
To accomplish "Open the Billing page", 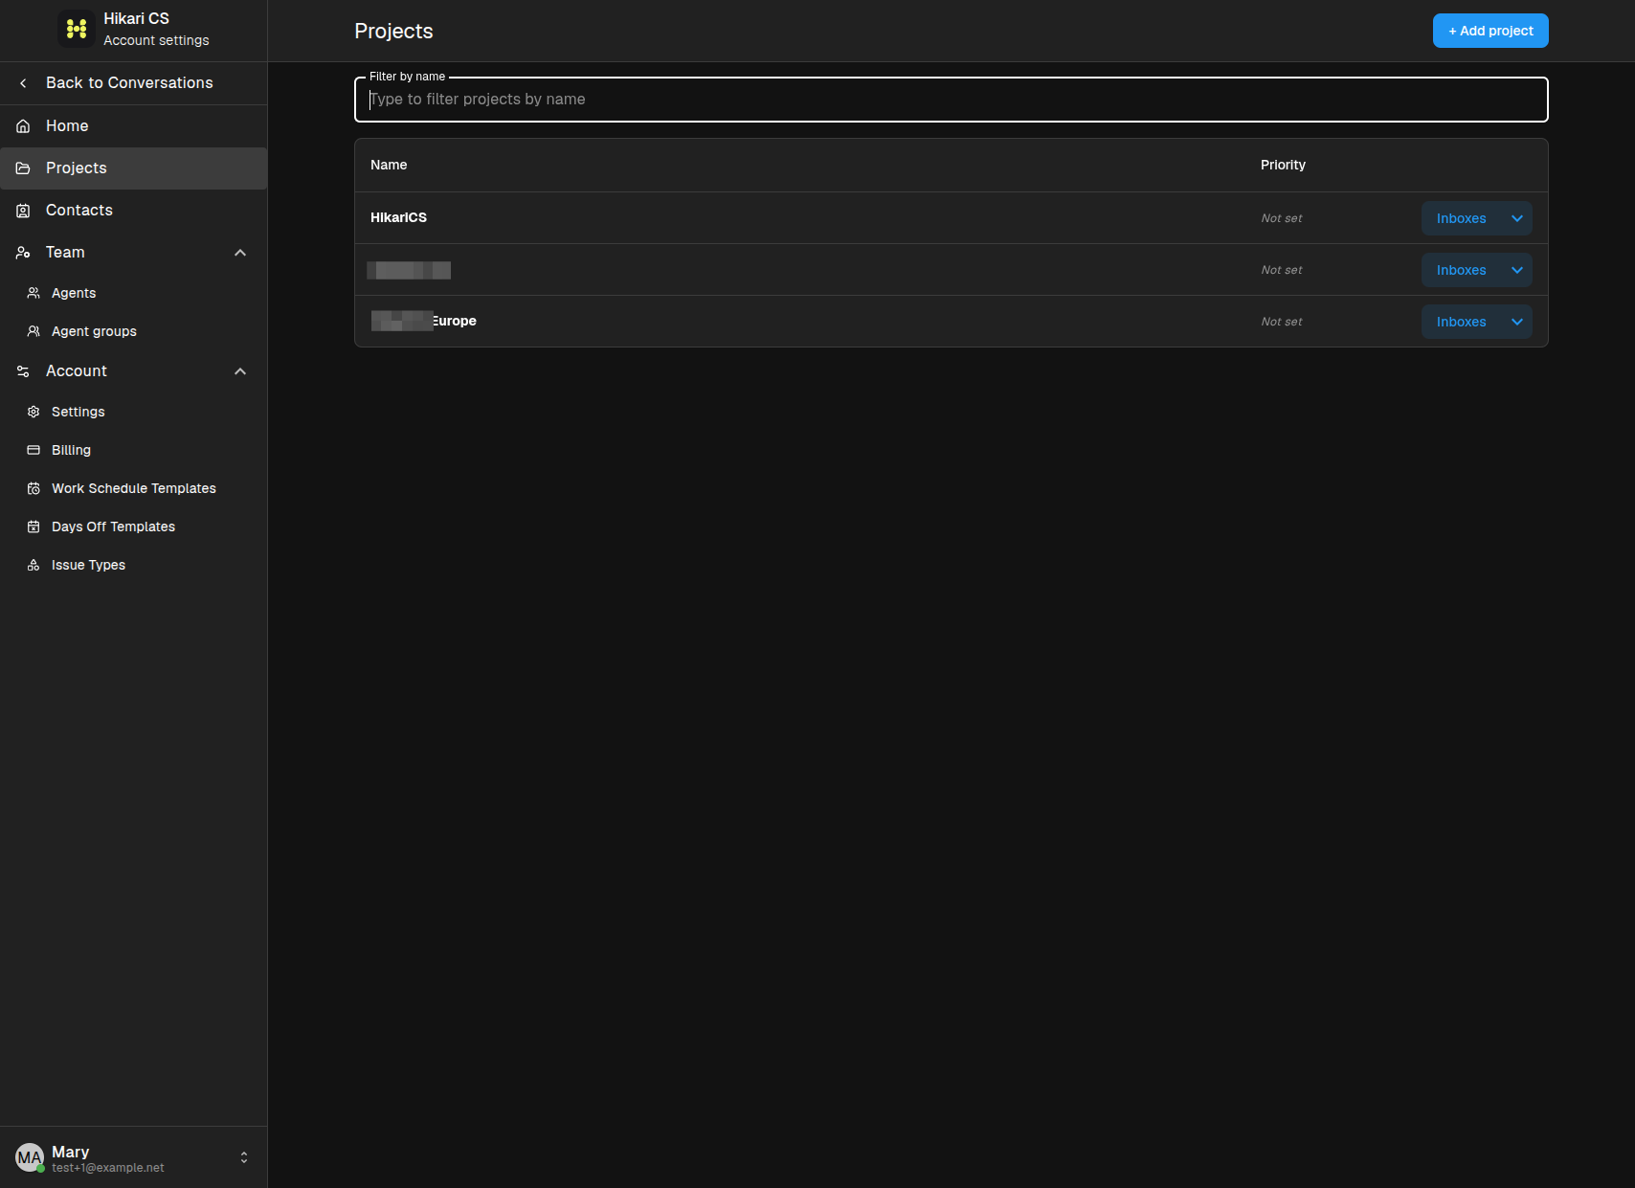I will (134, 450).
